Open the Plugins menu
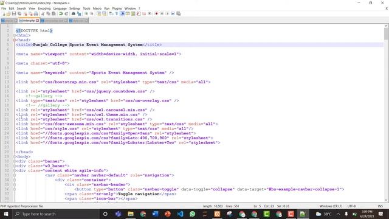 click(117, 9)
